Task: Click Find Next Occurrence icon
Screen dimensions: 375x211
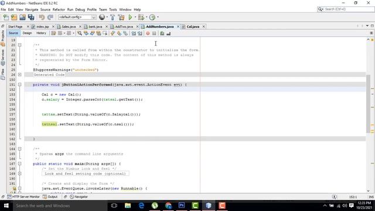Action: (93, 33)
